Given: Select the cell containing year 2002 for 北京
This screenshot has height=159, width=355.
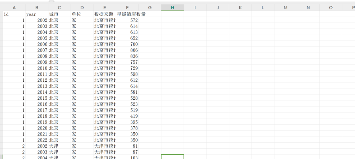Looking at the screenshot, I should click(x=37, y=20).
